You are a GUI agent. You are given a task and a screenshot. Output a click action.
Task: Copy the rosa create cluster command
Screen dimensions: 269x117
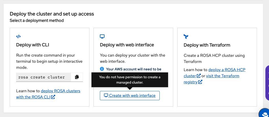point(77,77)
